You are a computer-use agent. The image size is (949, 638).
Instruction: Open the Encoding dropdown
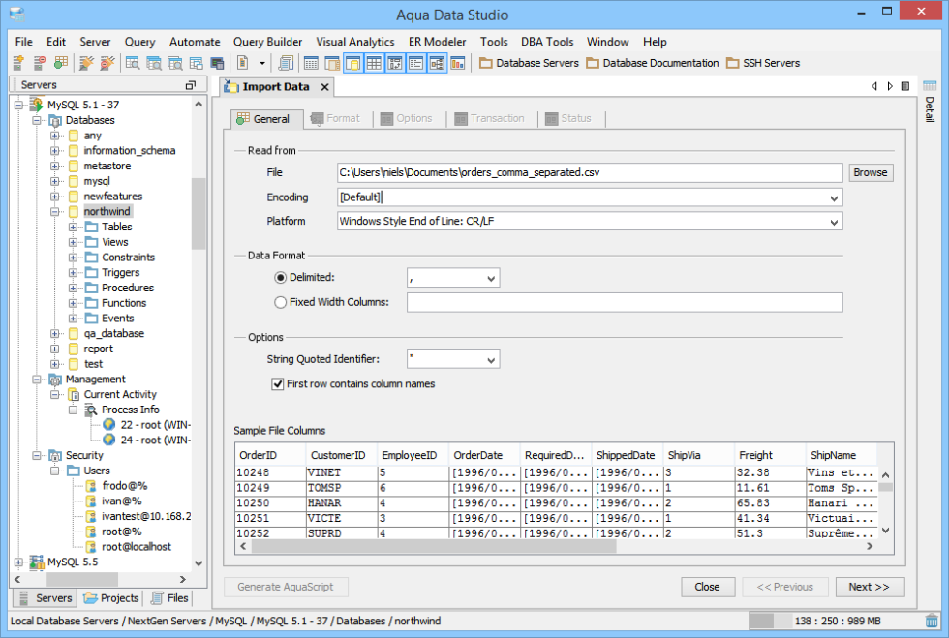(x=835, y=197)
